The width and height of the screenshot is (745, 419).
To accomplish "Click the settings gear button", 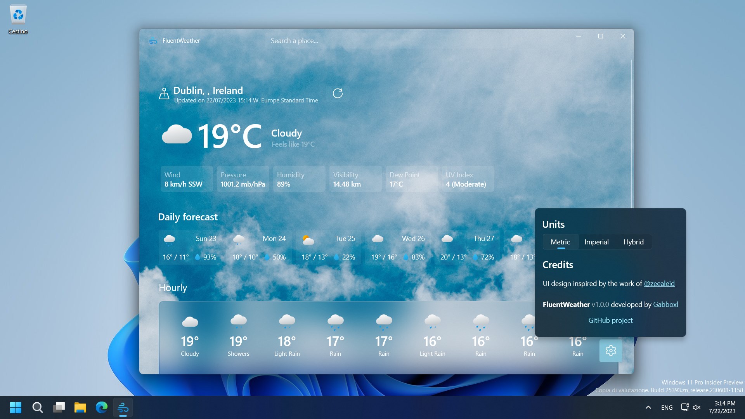I will click(611, 351).
